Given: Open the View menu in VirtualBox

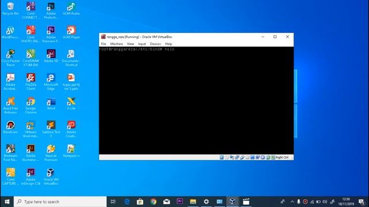Looking at the screenshot, I should click(x=130, y=44).
